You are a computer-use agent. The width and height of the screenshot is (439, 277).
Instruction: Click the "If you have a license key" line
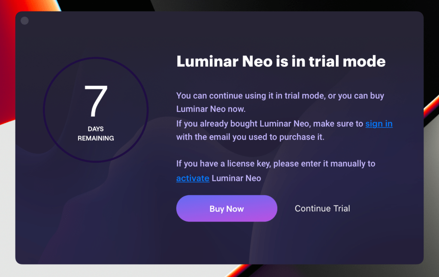(x=276, y=164)
